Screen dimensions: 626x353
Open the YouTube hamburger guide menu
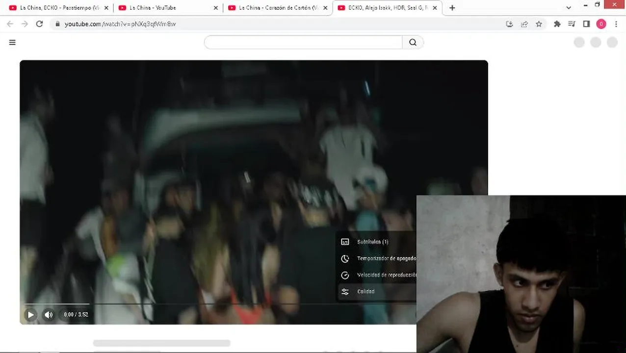12,42
